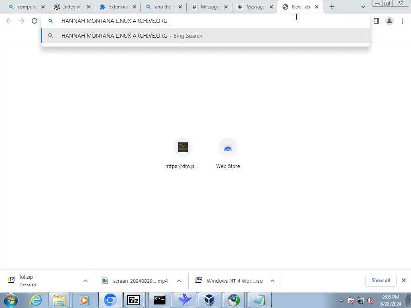Reload the current page
Image resolution: width=411 pixels, height=308 pixels.
click(35, 21)
